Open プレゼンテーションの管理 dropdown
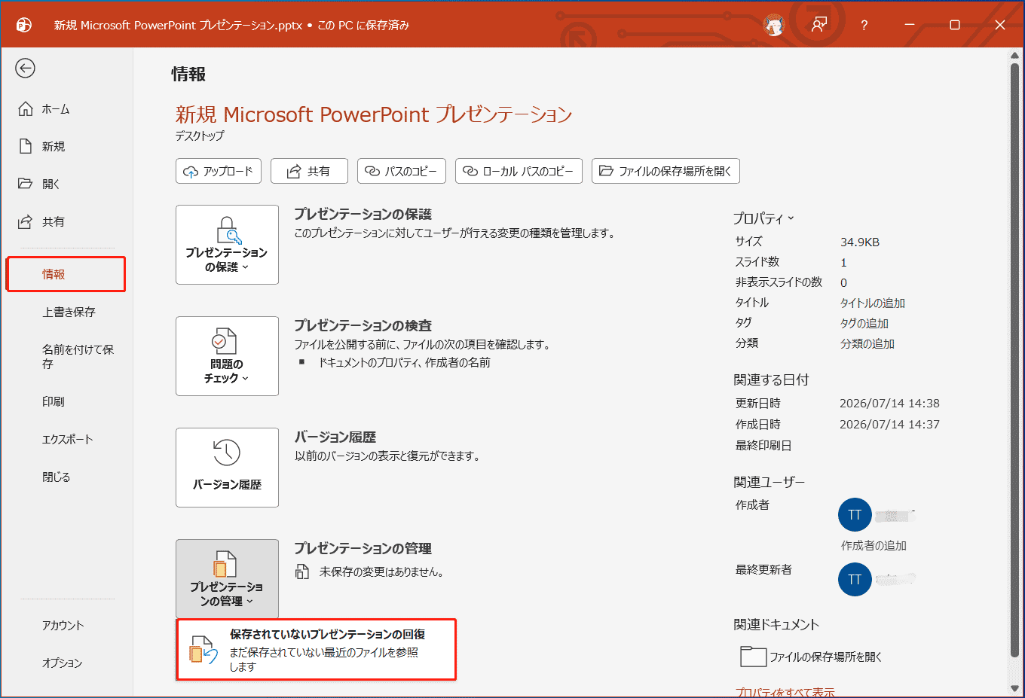Viewport: 1025px width, 698px height. click(227, 578)
